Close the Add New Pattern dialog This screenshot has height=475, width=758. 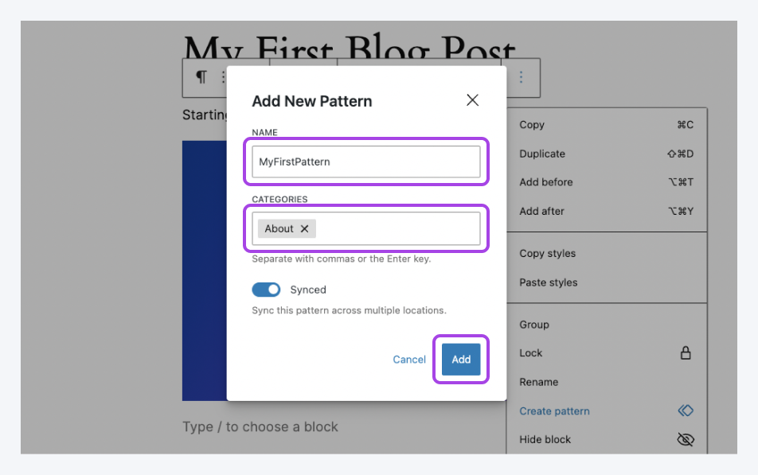click(472, 100)
